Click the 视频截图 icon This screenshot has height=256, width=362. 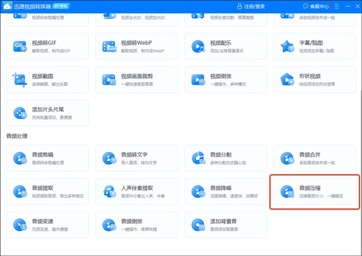(x=19, y=80)
